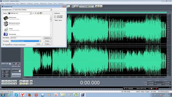Click the magnifier icon on the recorder overlay
This screenshot has width=172, height=97.
click(x=127, y=88)
